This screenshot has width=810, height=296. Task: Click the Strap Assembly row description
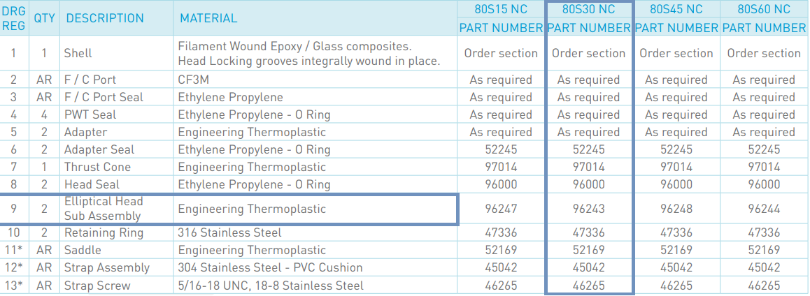[107, 267]
